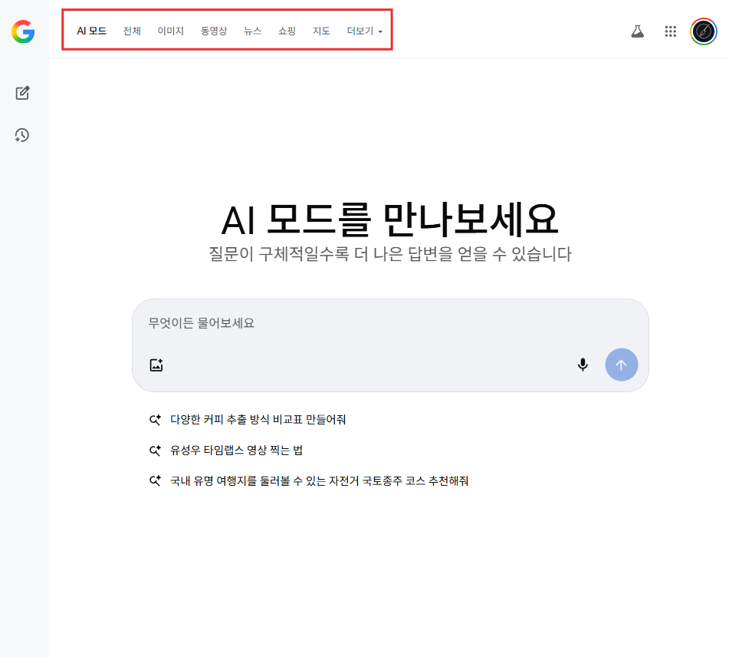Open the 동영상 tab
The image size is (729, 657).
pos(214,31)
